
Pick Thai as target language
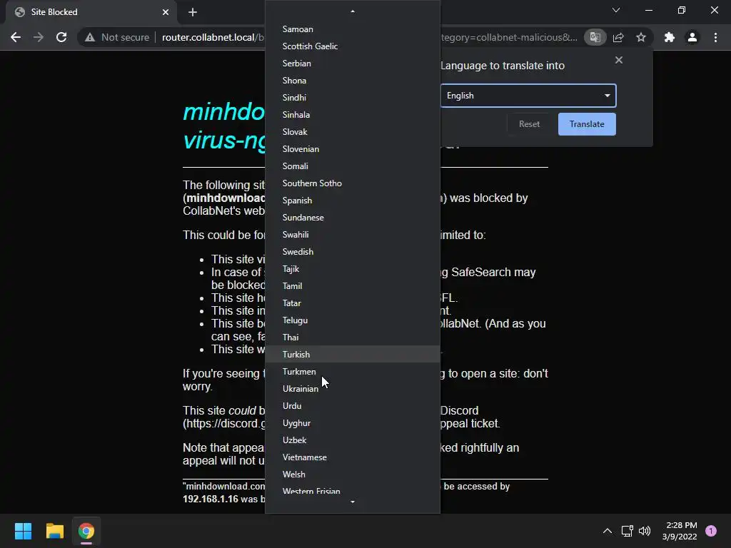(353, 338)
